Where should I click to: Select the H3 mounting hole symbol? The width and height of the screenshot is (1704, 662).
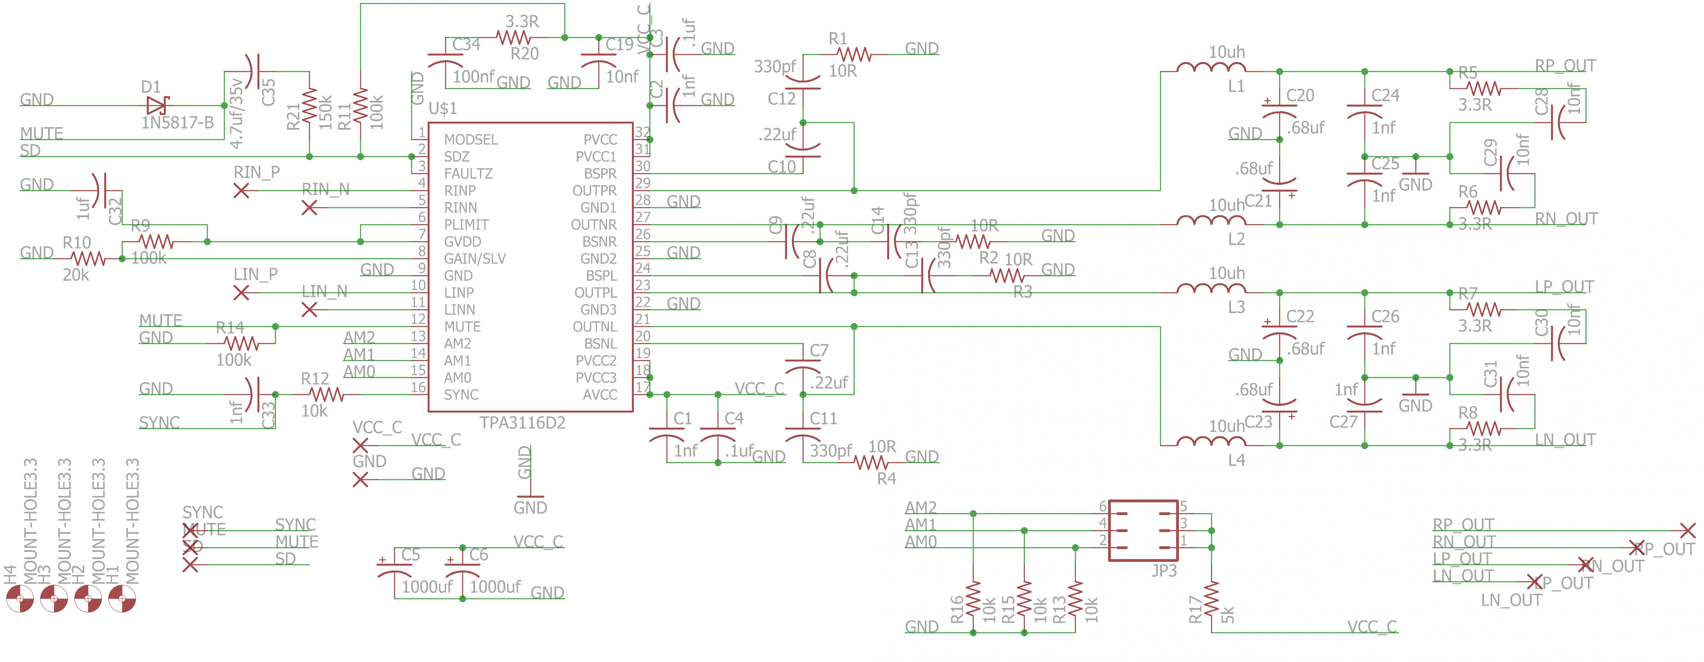[54, 599]
